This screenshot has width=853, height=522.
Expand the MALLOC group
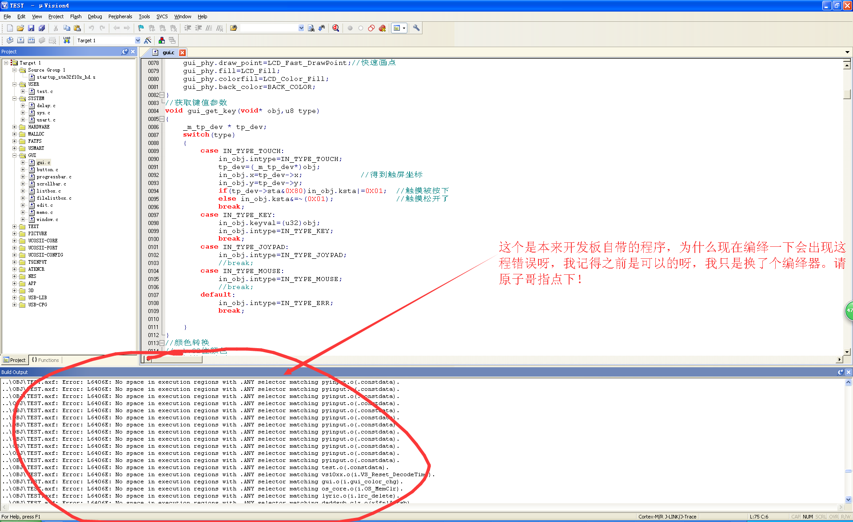(14, 134)
